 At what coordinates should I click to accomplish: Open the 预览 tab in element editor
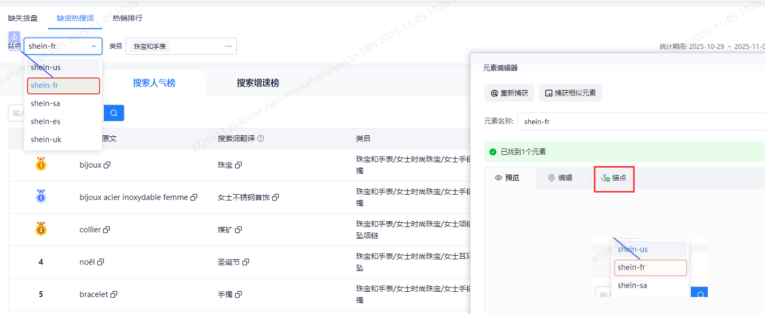[x=510, y=178]
